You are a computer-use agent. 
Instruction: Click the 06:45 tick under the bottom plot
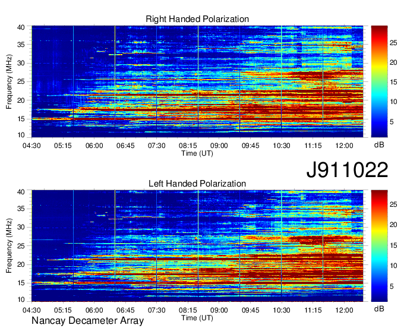(125, 310)
